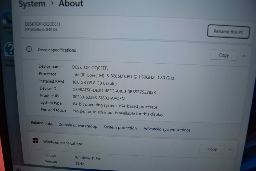Select Installed RAM value 16.0 GB

pos(94,83)
